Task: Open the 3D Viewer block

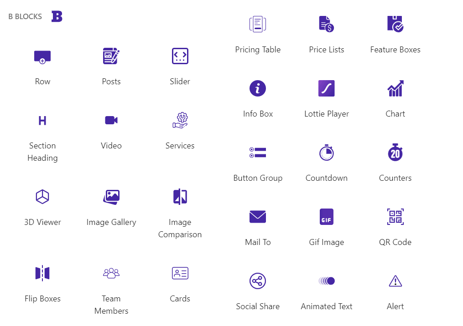Action: (42, 197)
